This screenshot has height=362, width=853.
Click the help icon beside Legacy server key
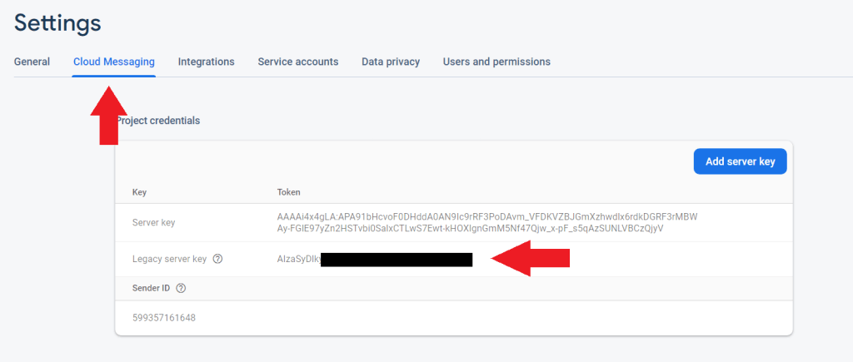[x=218, y=259]
